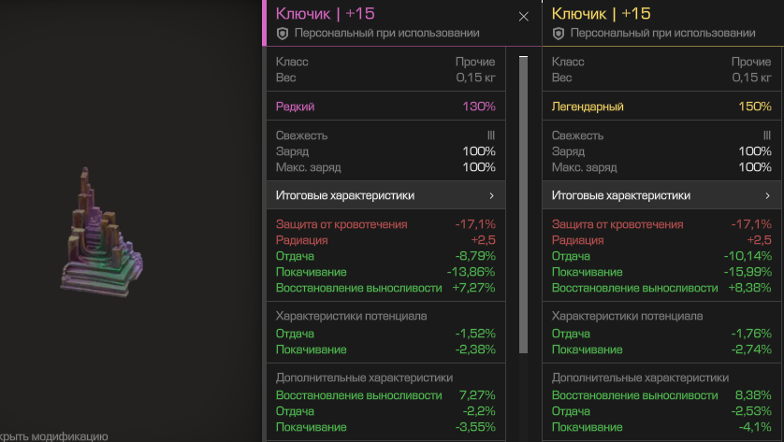Click the Вес 0,15 кг value in rare panel
The height and width of the screenshot is (442, 784).
(475, 78)
